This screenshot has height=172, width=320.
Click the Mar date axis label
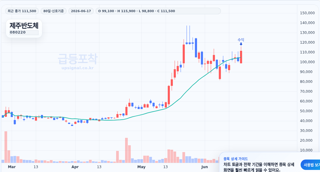pyautogui.click(x=12, y=167)
